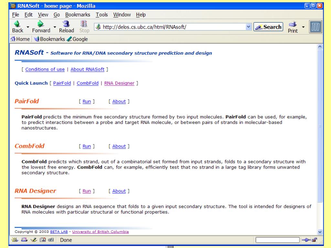Open IRC Chat from status bar

tap(51, 240)
